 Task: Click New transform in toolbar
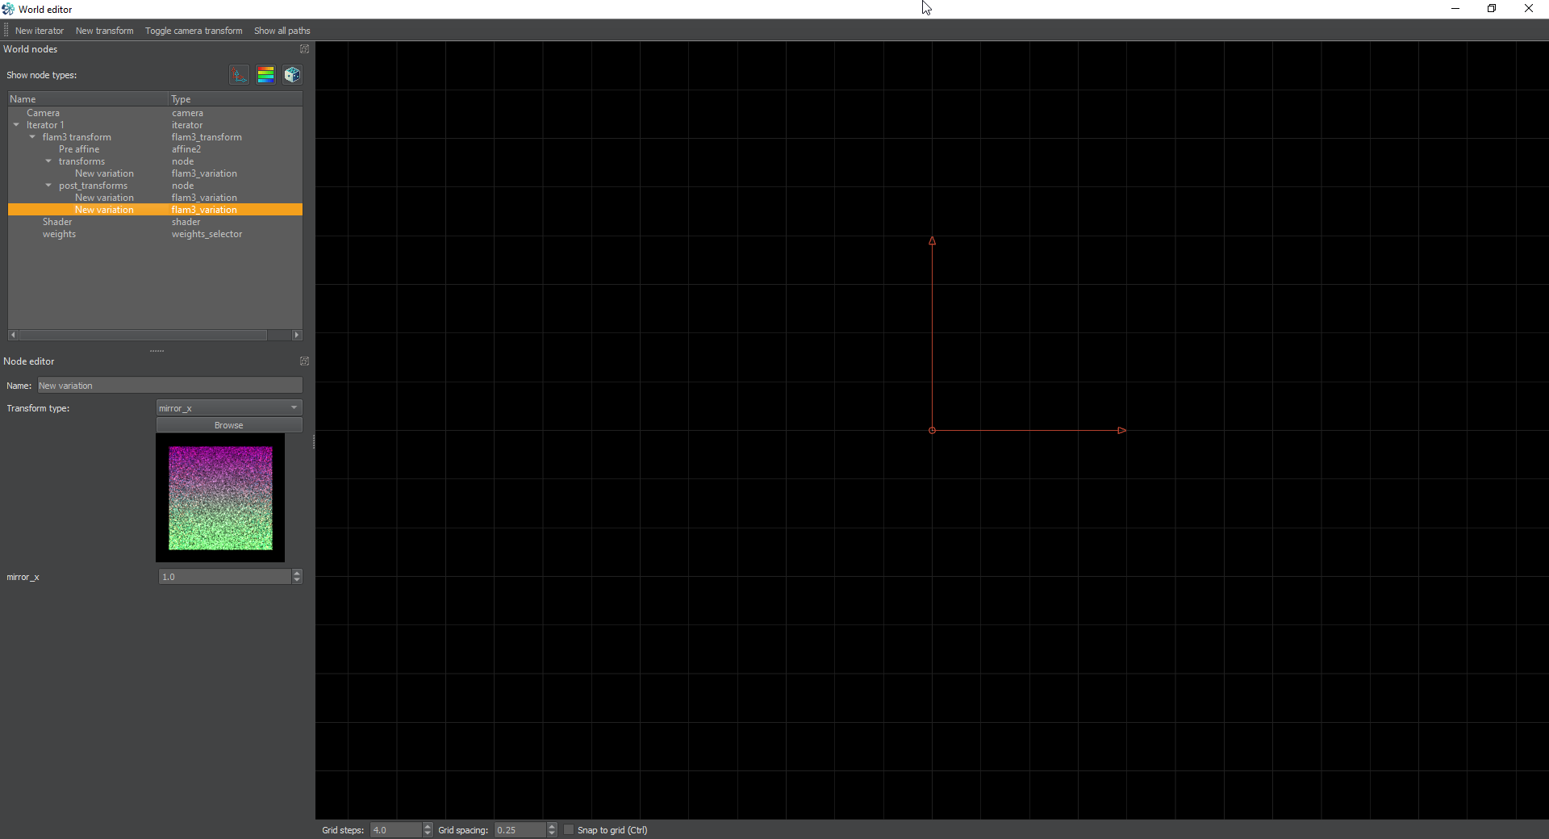[105, 31]
